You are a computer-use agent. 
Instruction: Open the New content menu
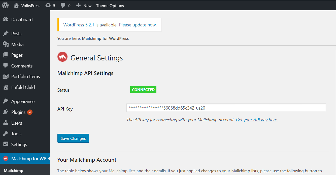(84, 5)
